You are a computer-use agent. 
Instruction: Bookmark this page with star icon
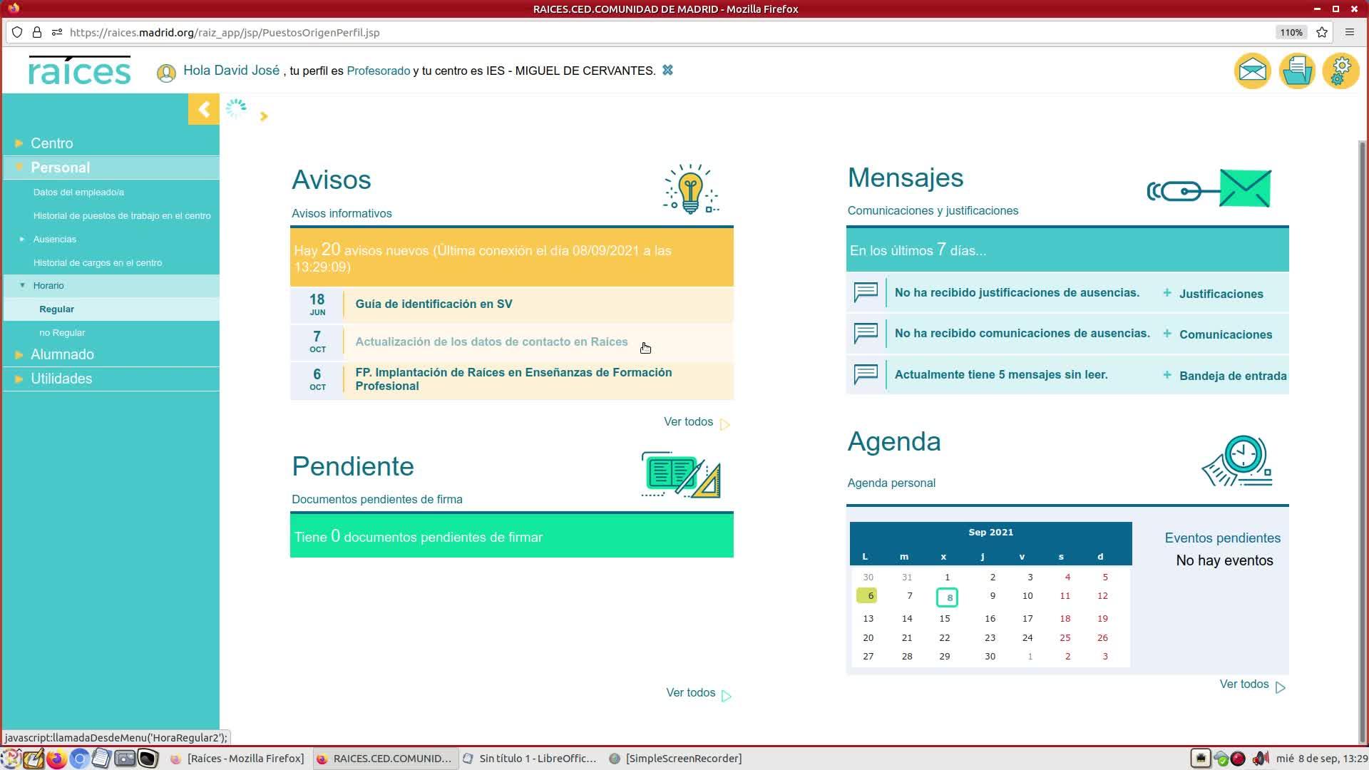click(x=1322, y=32)
